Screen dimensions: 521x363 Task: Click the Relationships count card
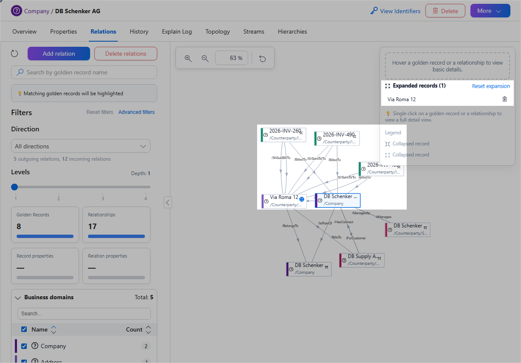click(116, 224)
